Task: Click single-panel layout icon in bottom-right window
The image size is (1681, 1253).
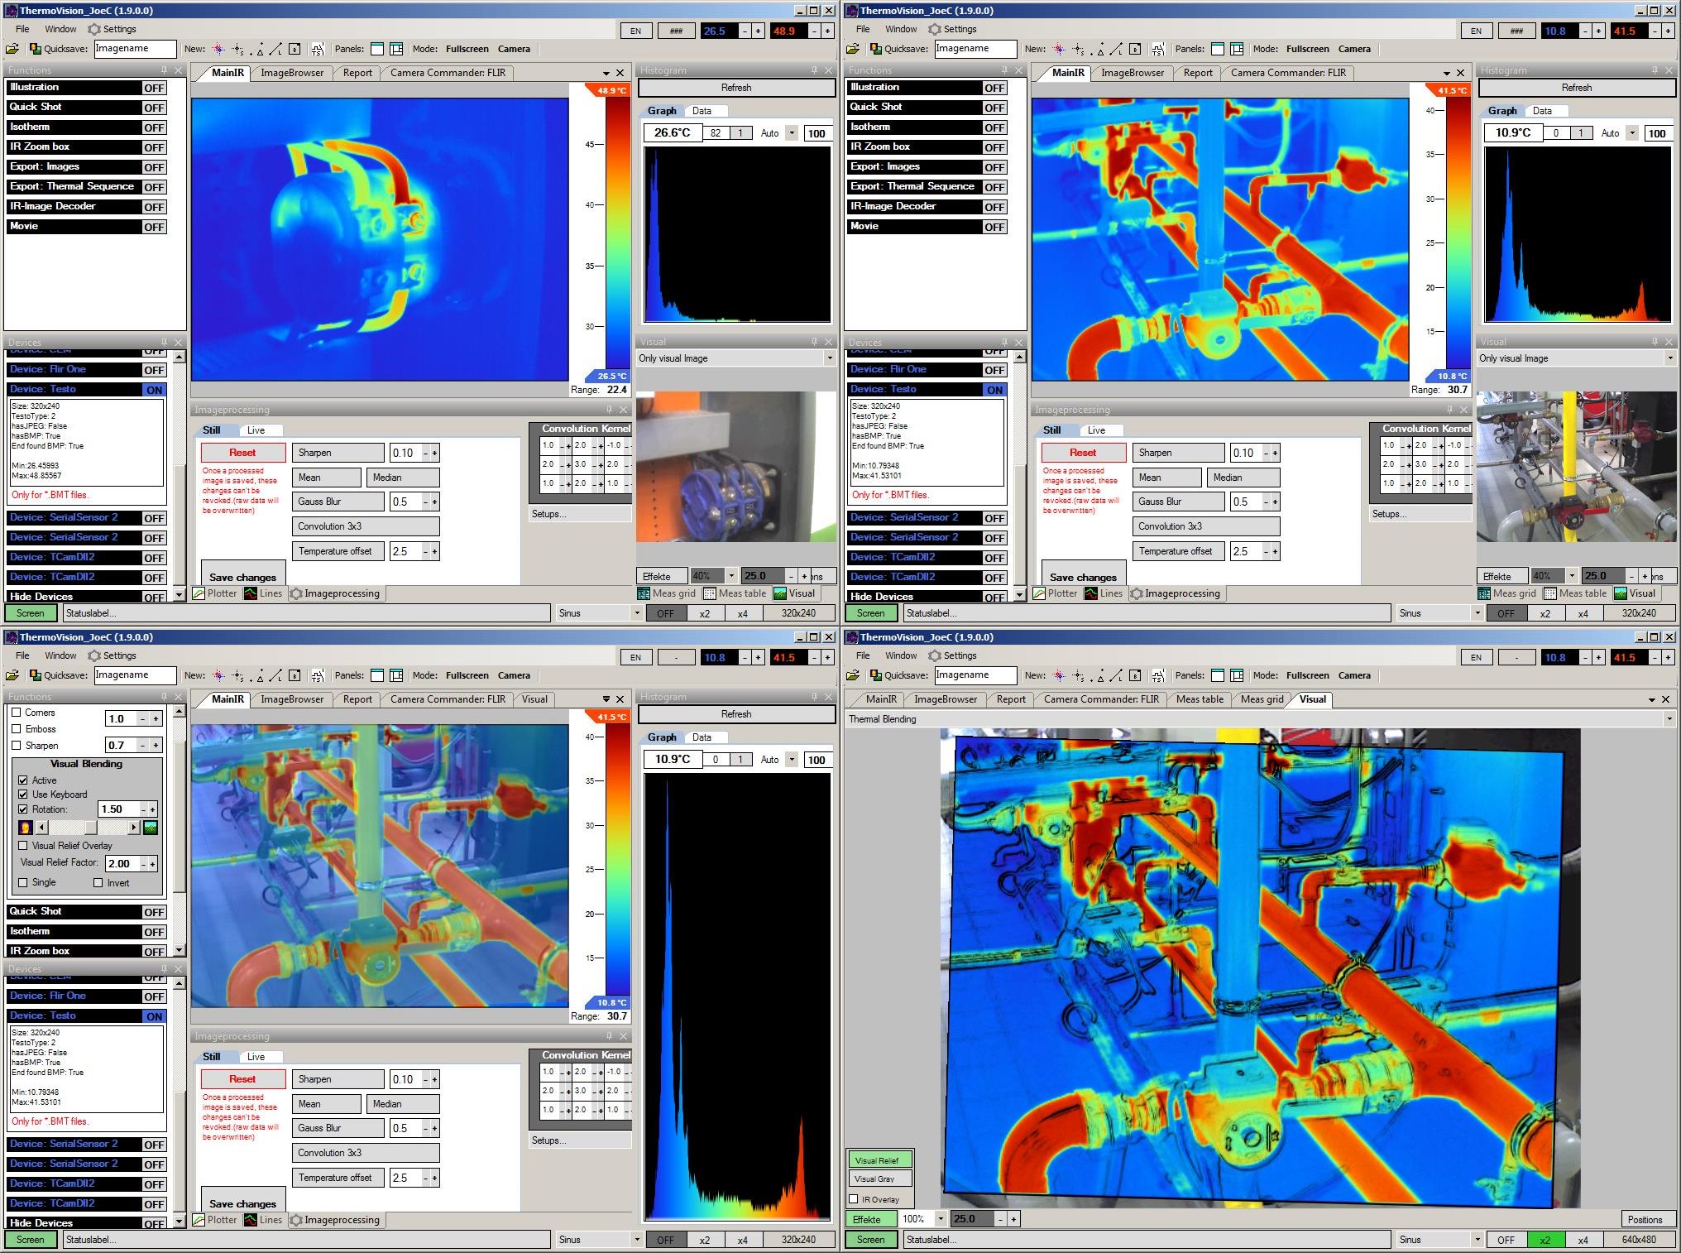Action: coord(1218,675)
